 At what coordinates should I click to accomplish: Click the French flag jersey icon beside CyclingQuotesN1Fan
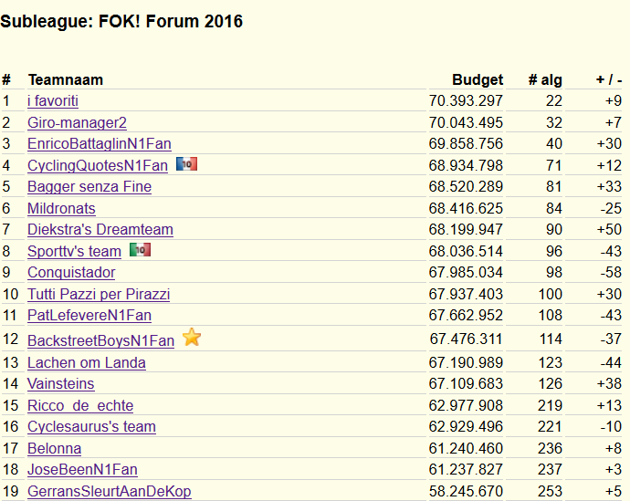(187, 163)
